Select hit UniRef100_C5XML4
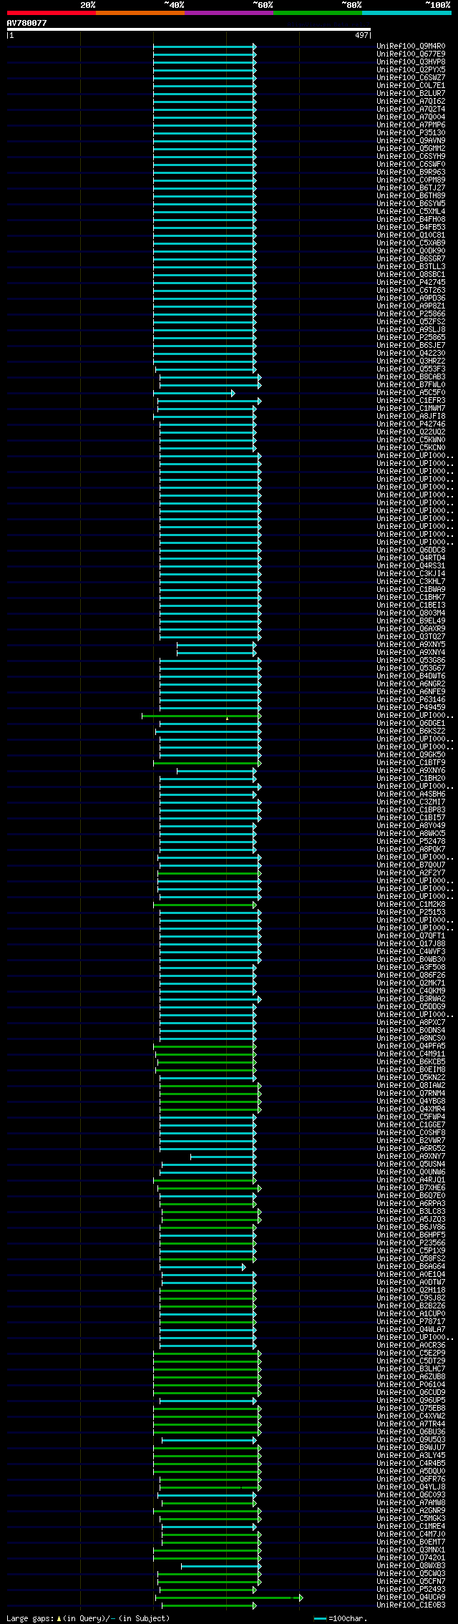458x1624 pixels. click(x=411, y=212)
